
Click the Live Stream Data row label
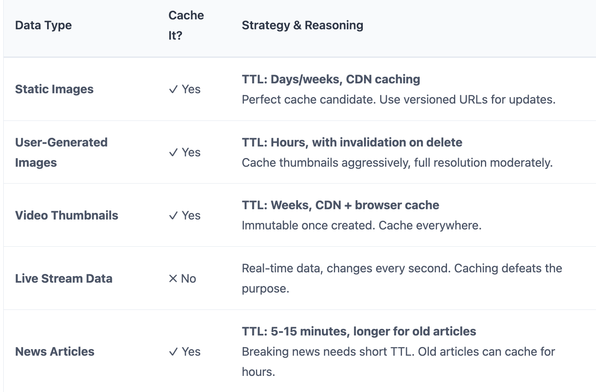(x=64, y=279)
